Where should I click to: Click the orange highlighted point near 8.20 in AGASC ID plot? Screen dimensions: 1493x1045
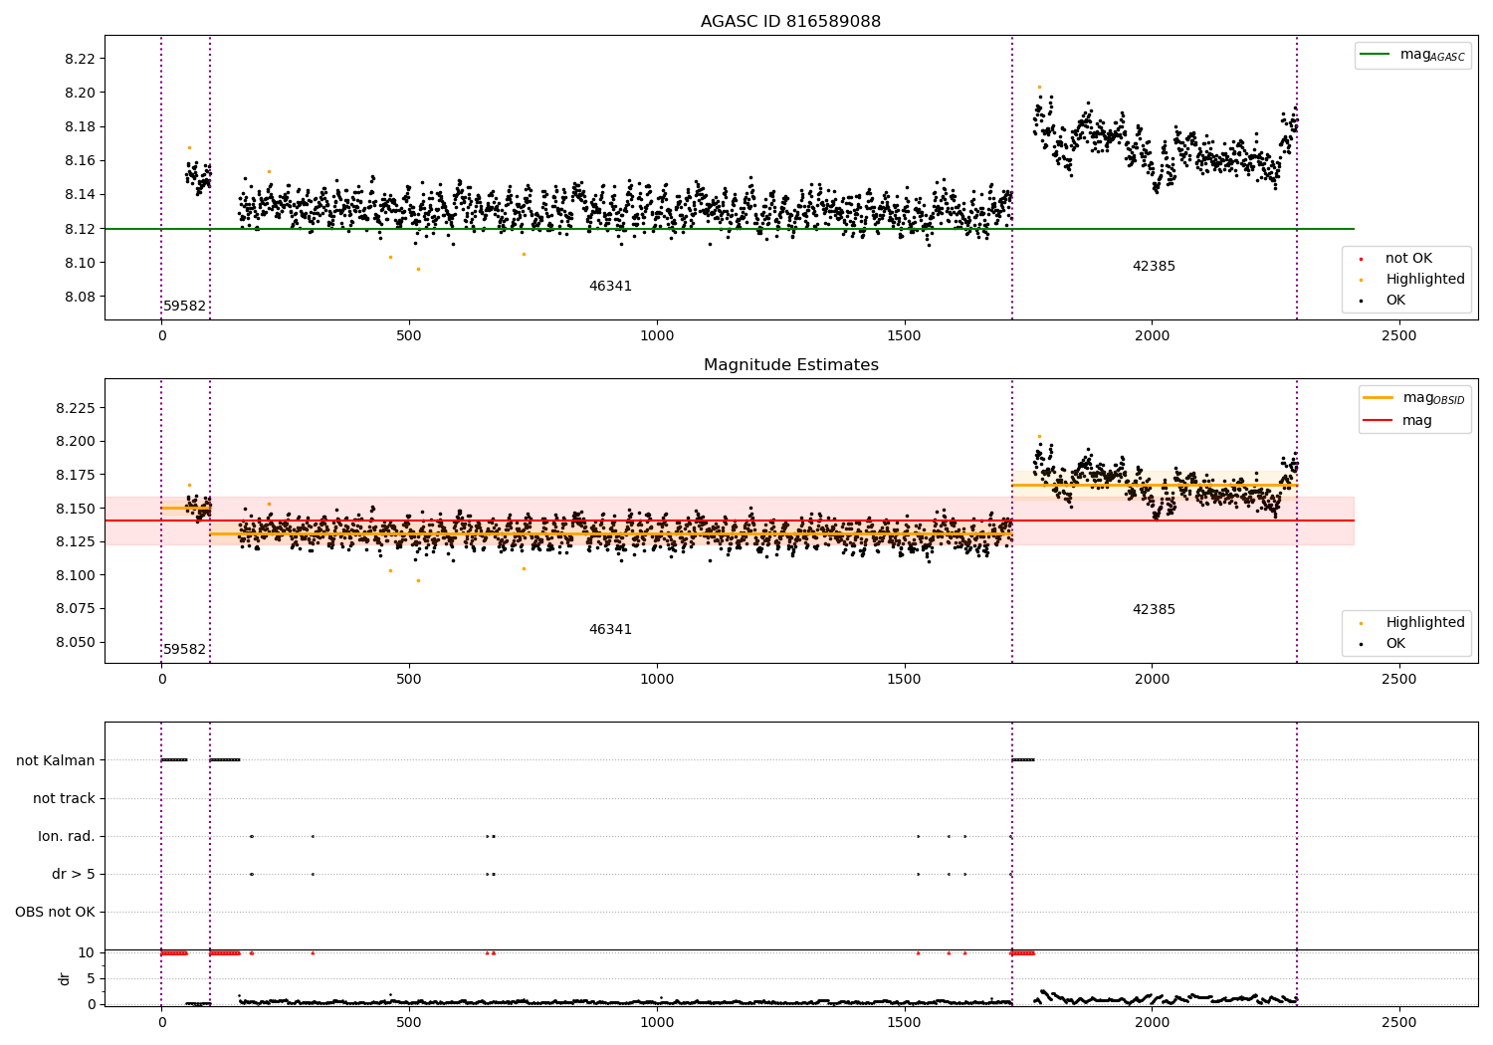[x=1039, y=87]
